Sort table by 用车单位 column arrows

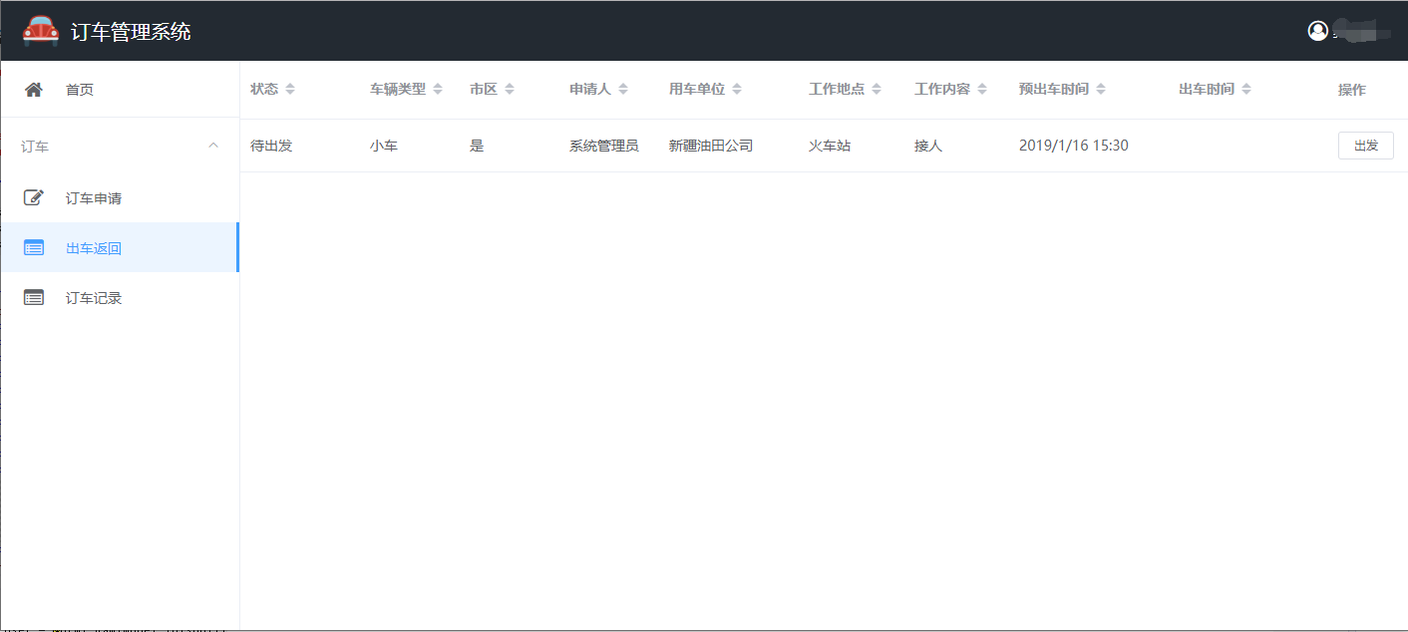coord(737,90)
